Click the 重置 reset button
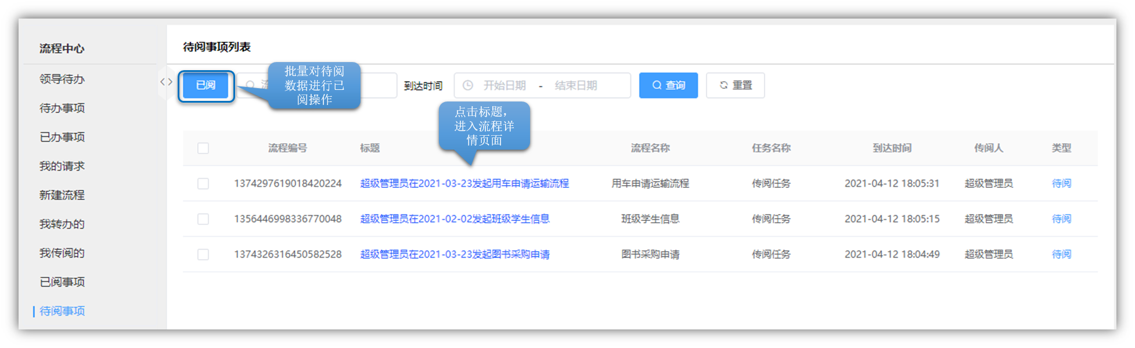The height and width of the screenshot is (348, 1135). coord(735,85)
